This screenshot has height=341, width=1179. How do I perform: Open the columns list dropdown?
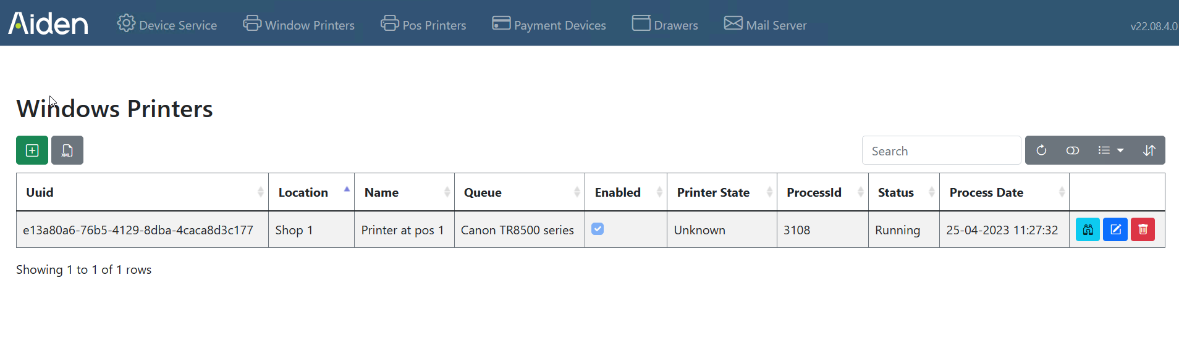[x=1110, y=150]
